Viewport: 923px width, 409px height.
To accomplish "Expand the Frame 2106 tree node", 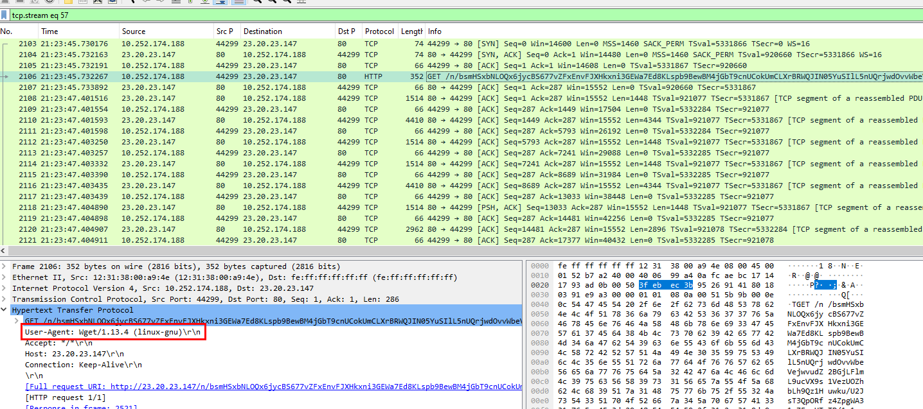I will point(5,266).
